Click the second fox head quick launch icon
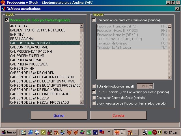 click(76, 132)
